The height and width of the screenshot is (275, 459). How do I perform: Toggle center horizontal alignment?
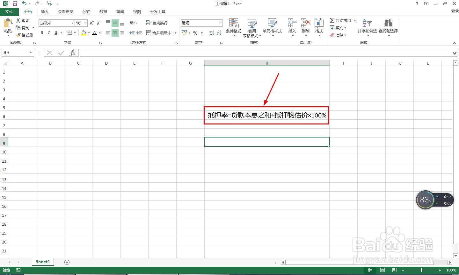click(115, 33)
